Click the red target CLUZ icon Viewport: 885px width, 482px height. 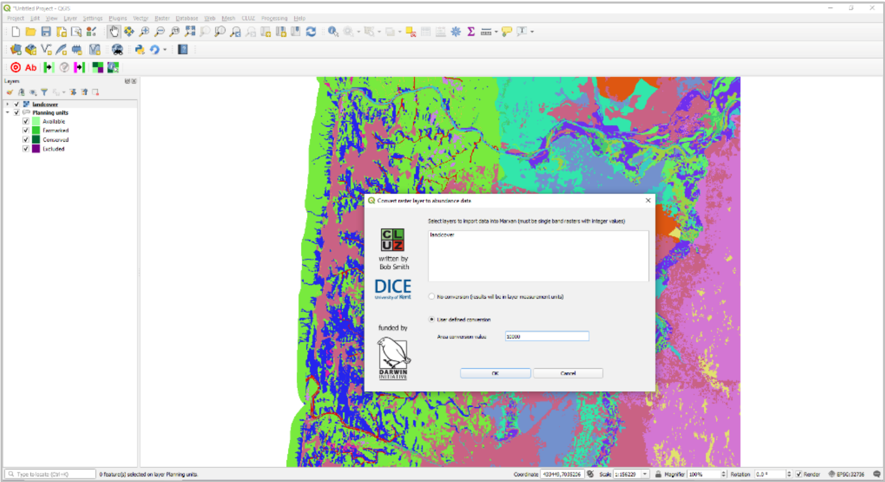click(16, 67)
